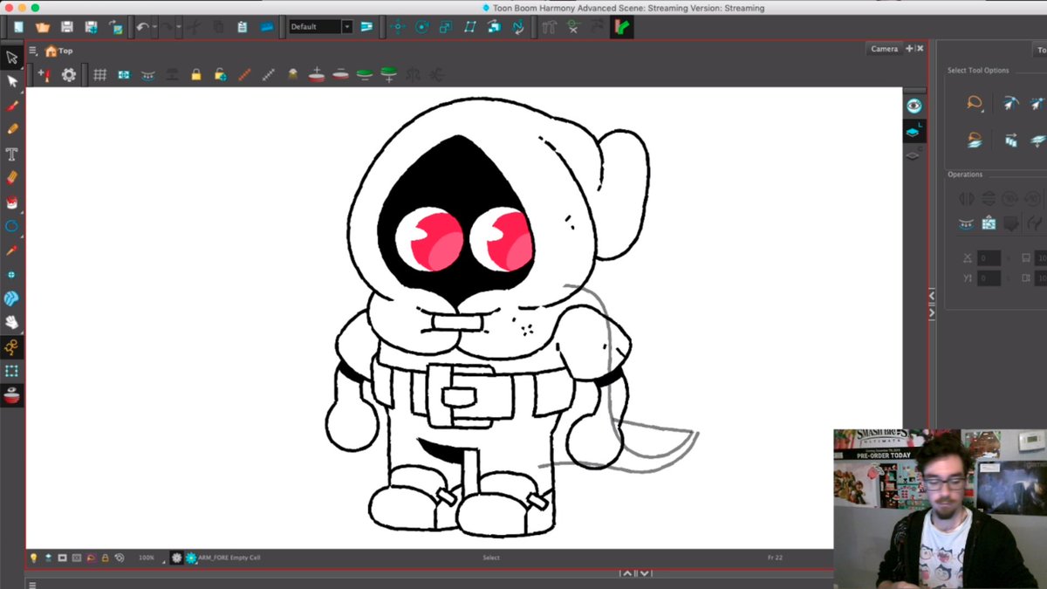Click the green disc with plus icon
Viewport: 1047px width, 589px height.
pos(388,75)
